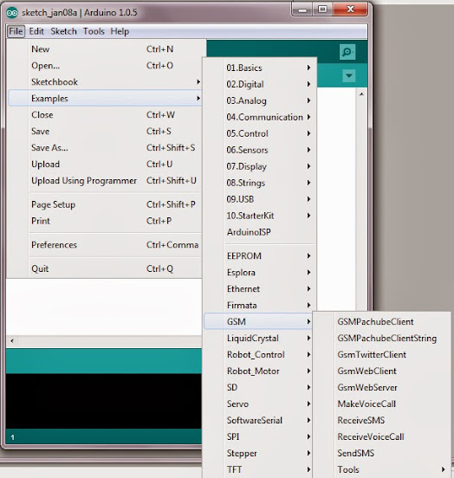Select Upload Using Programmer
The image size is (454, 478).
(x=105, y=181)
